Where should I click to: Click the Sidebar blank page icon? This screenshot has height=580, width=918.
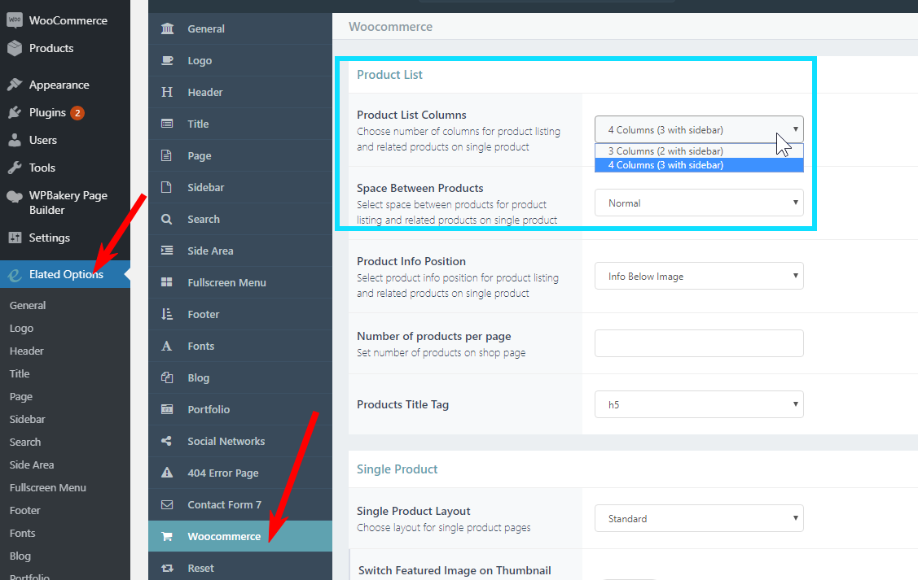point(167,187)
